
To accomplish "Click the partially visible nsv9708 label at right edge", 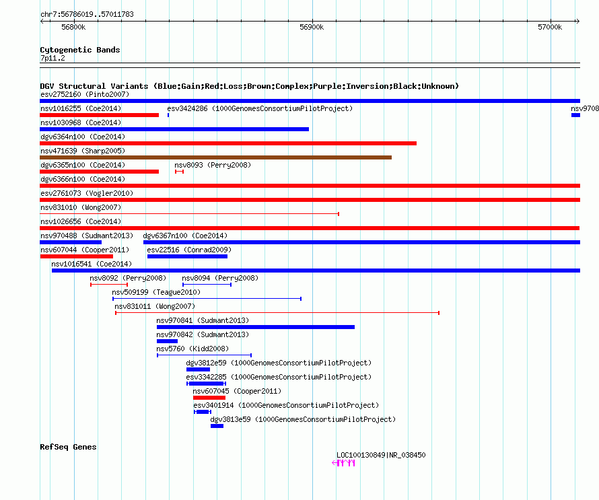I will tap(585, 108).
